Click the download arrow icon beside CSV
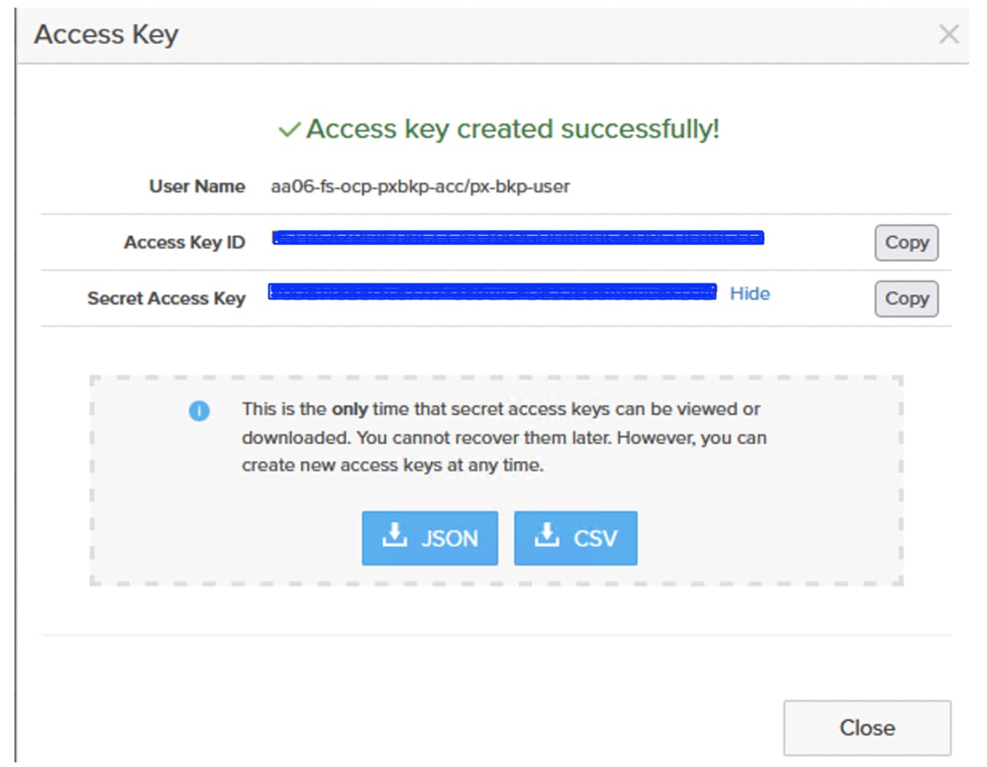 (x=546, y=536)
